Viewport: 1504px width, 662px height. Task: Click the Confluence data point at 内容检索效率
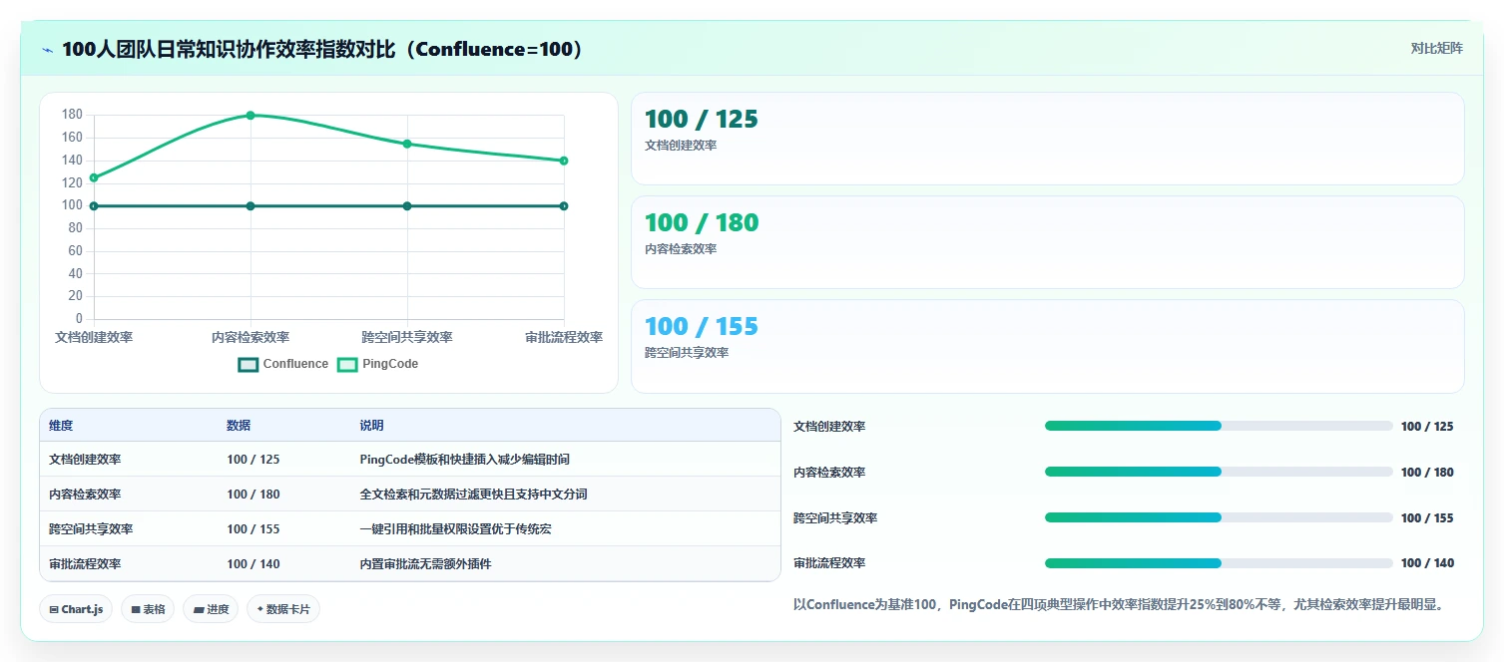pyautogui.click(x=251, y=206)
